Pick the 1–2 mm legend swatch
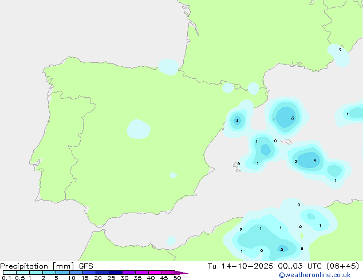 tap(36, 273)
